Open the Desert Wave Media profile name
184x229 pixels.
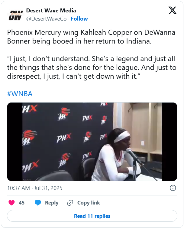51,11
